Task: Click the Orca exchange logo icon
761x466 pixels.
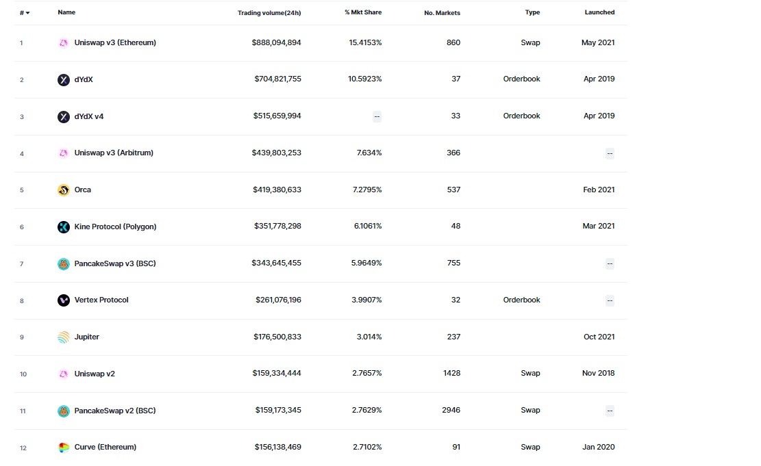Action: tap(64, 190)
